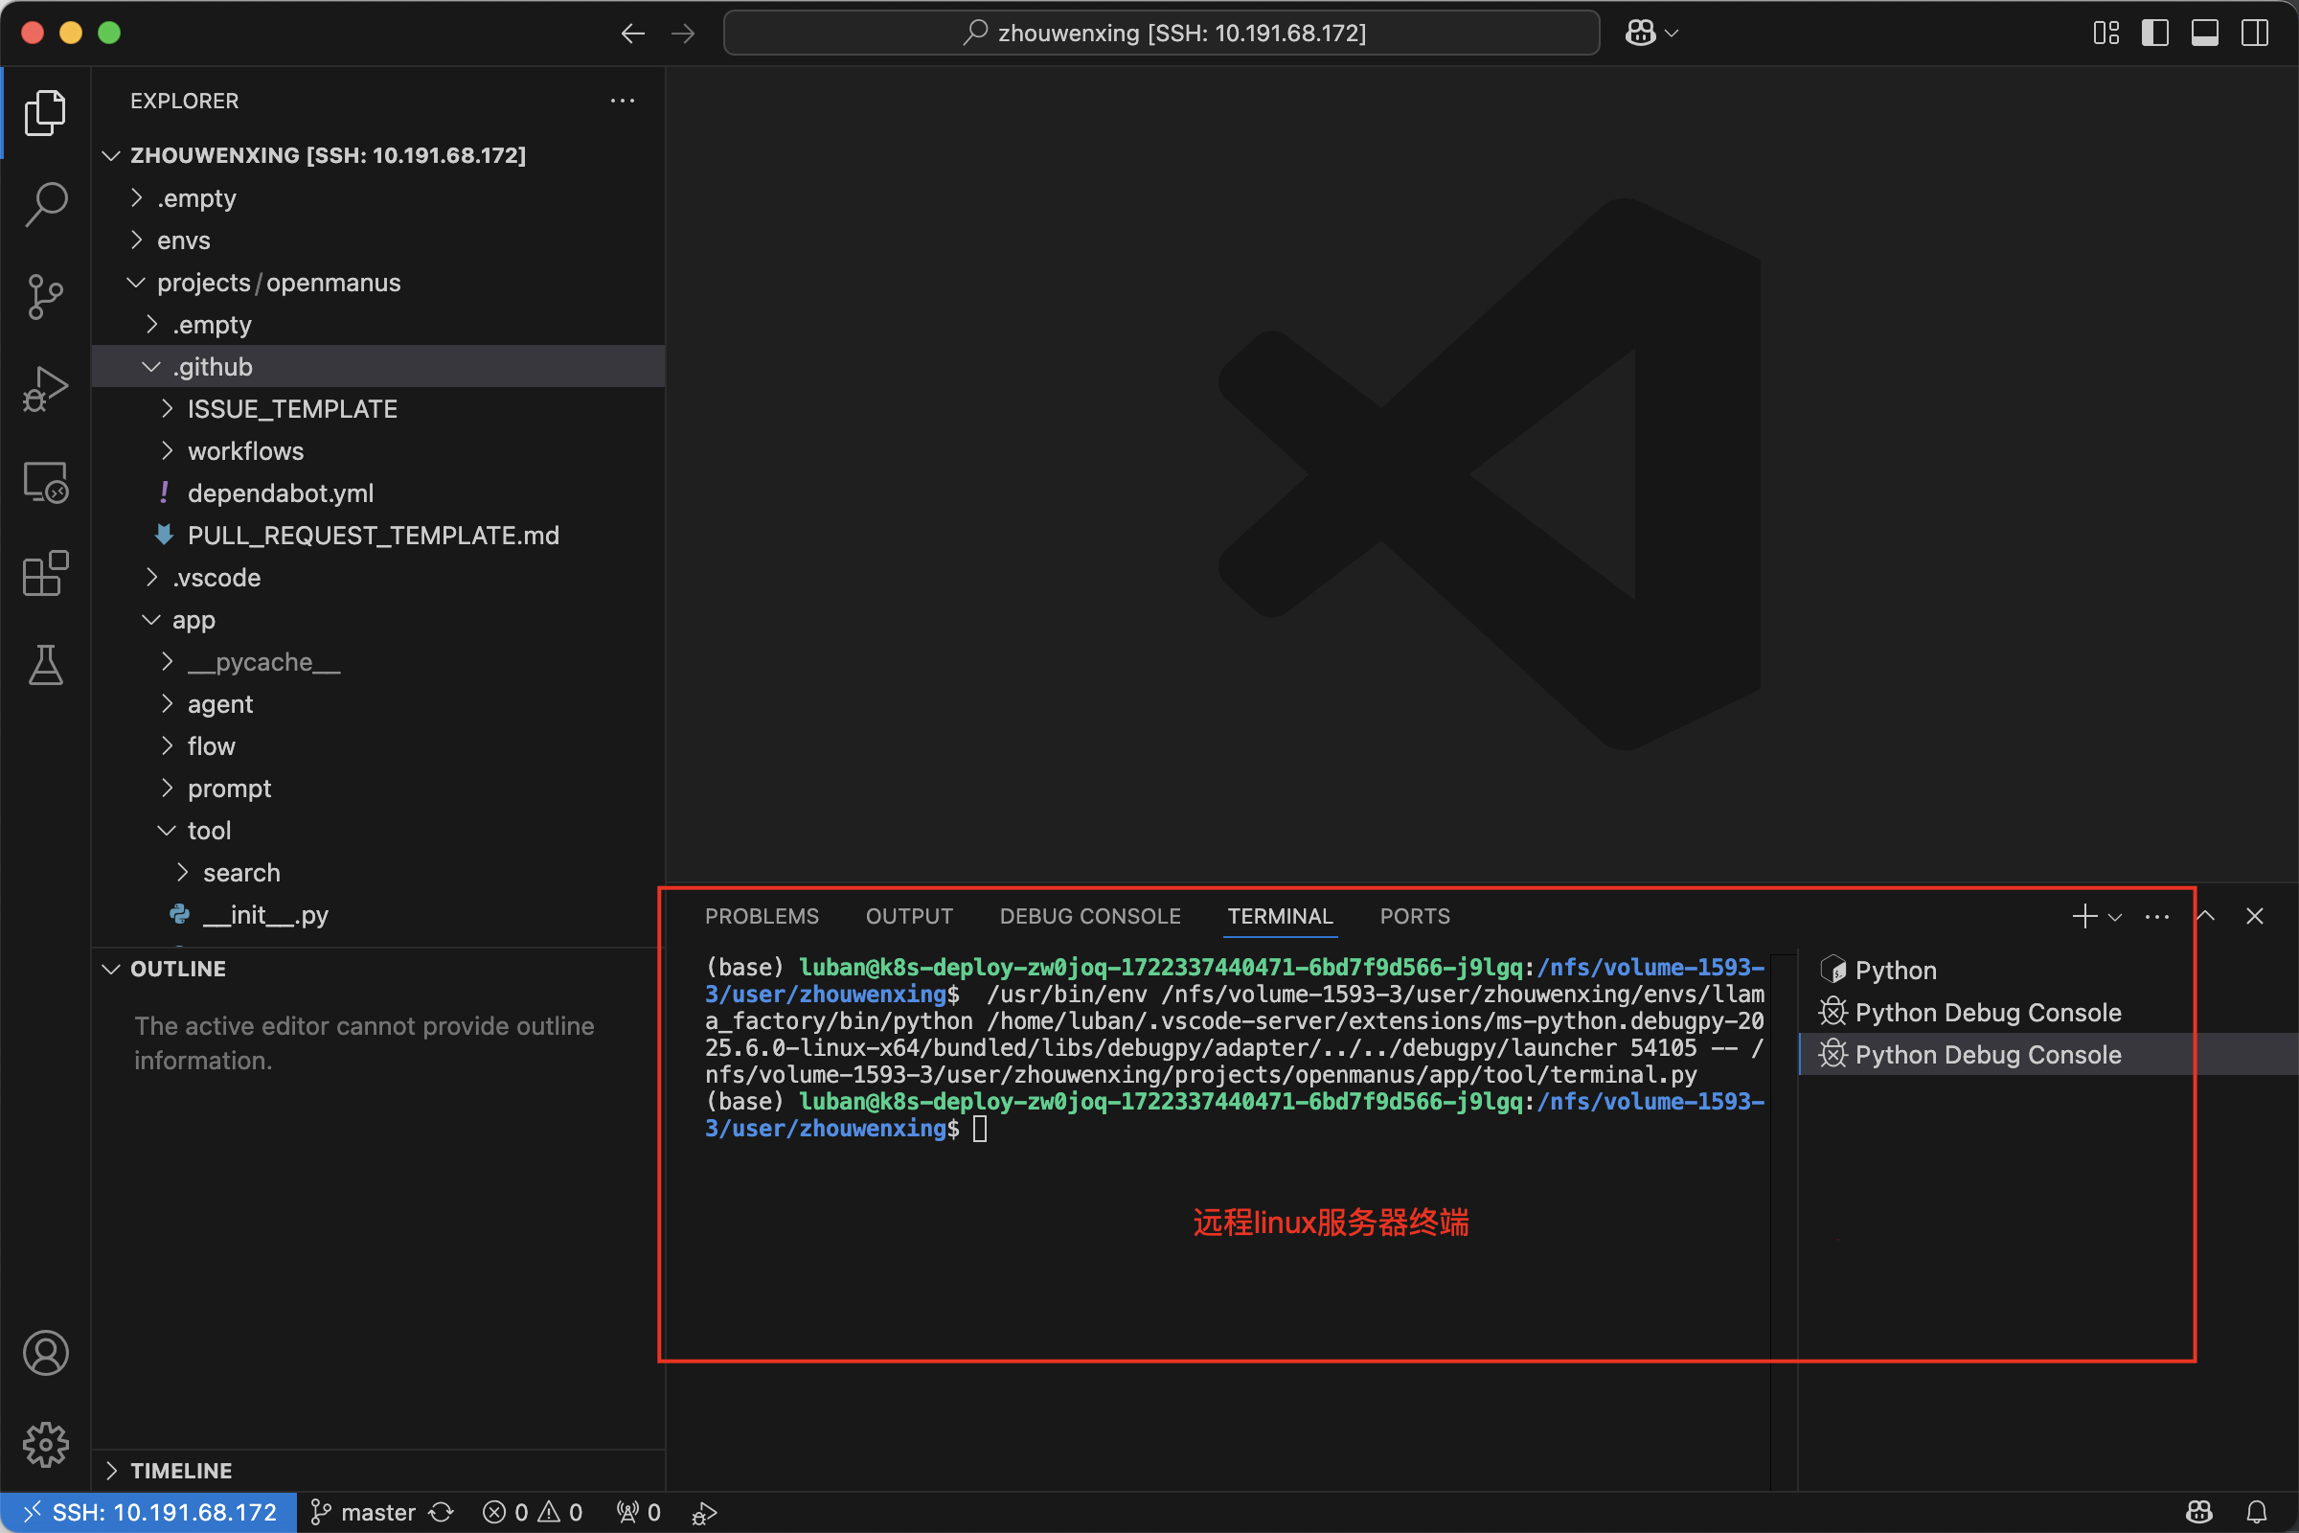Expand the ISSUE_TEMPLATE folder
Screen dimensions: 2299x1533
(378, 409)
